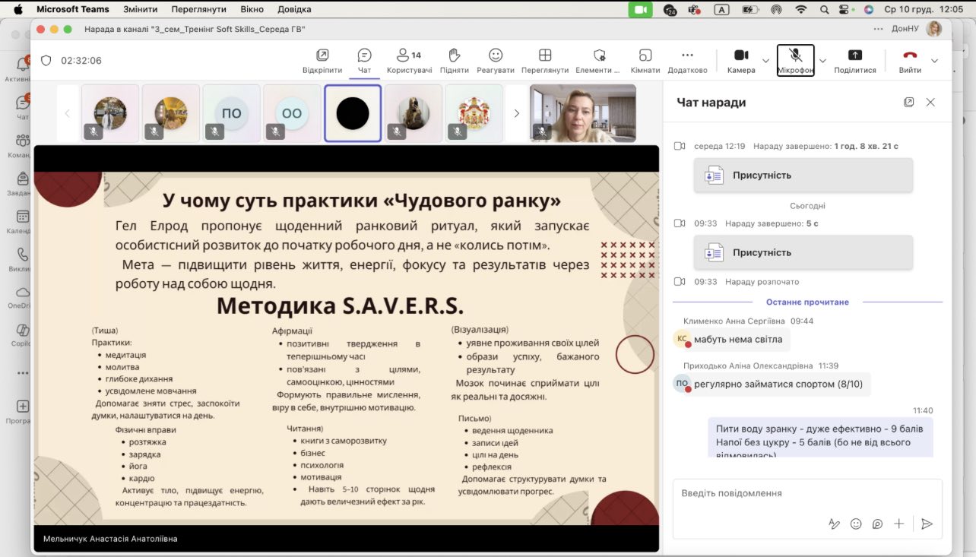The width and height of the screenshot is (976, 557).
Task: Open Користувачі participants list
Action: pyautogui.click(x=409, y=55)
